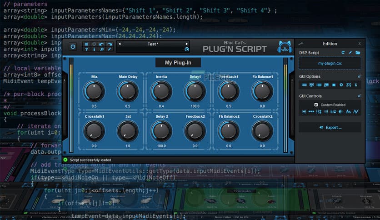Click the My Plug-In title label
This screenshot has width=380, height=220.
[178, 63]
